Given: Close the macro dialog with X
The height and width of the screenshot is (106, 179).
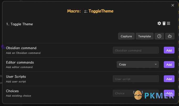Looking at the screenshot, I should click(x=173, y=5).
